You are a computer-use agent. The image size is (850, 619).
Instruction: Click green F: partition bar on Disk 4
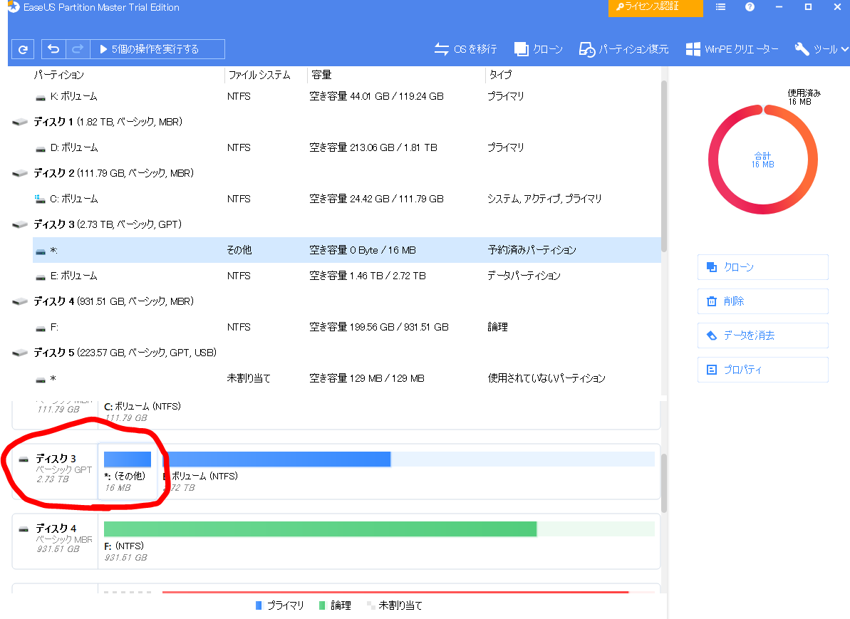click(319, 529)
